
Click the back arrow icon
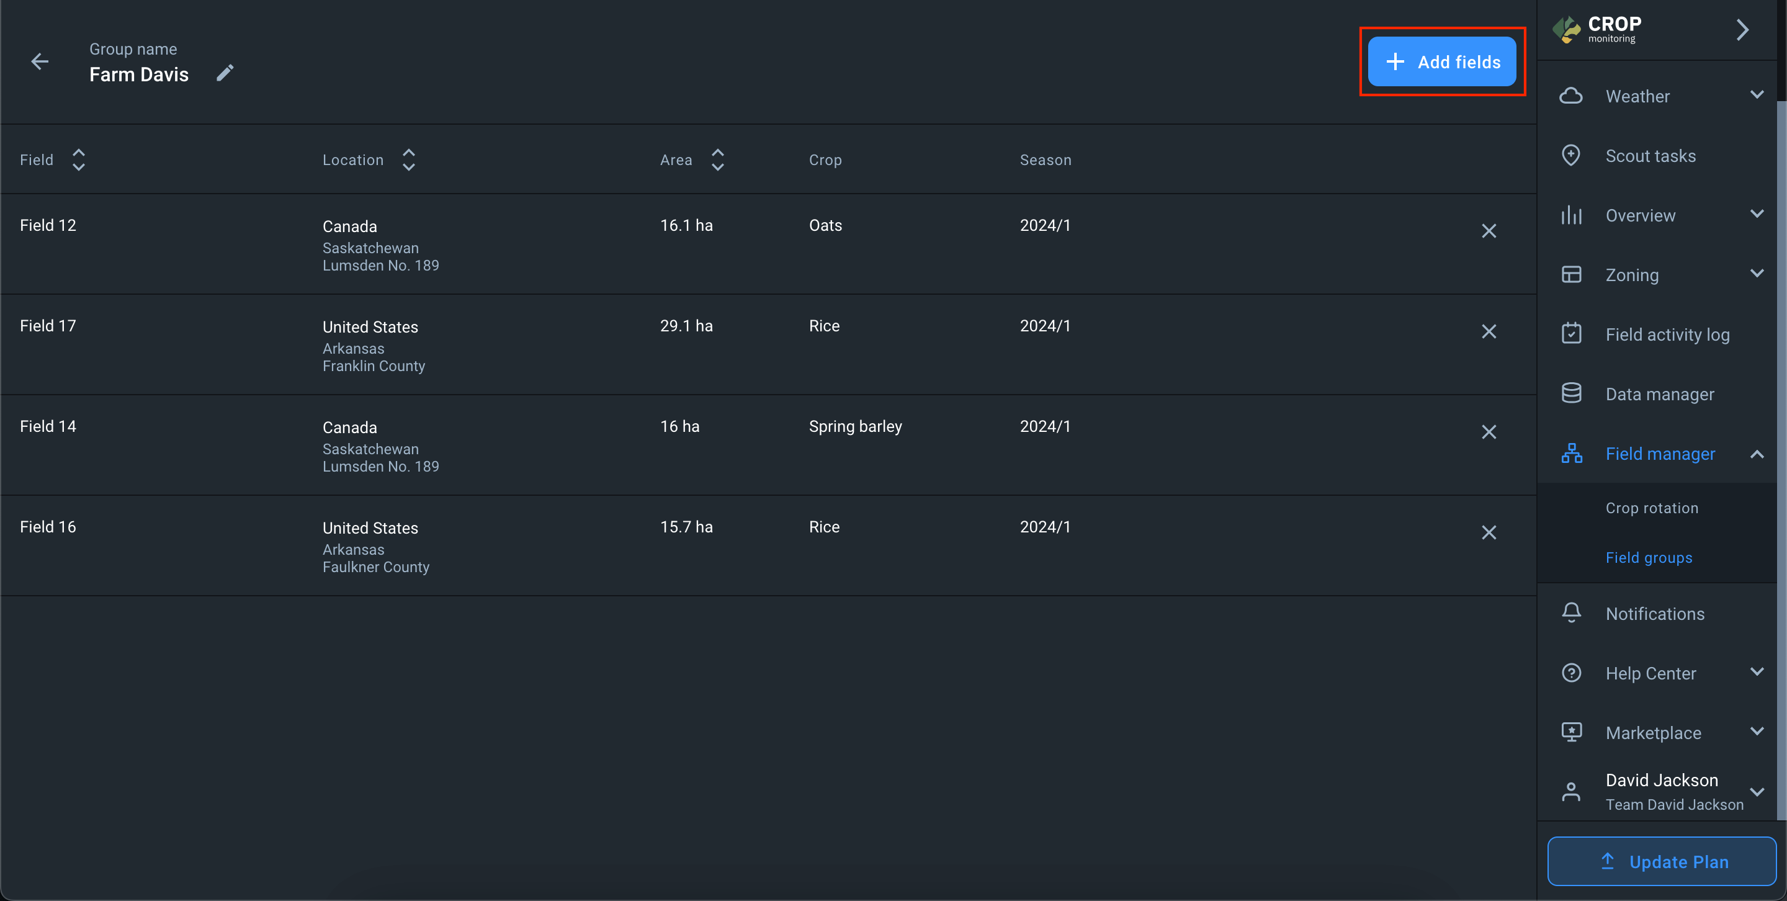tap(40, 61)
